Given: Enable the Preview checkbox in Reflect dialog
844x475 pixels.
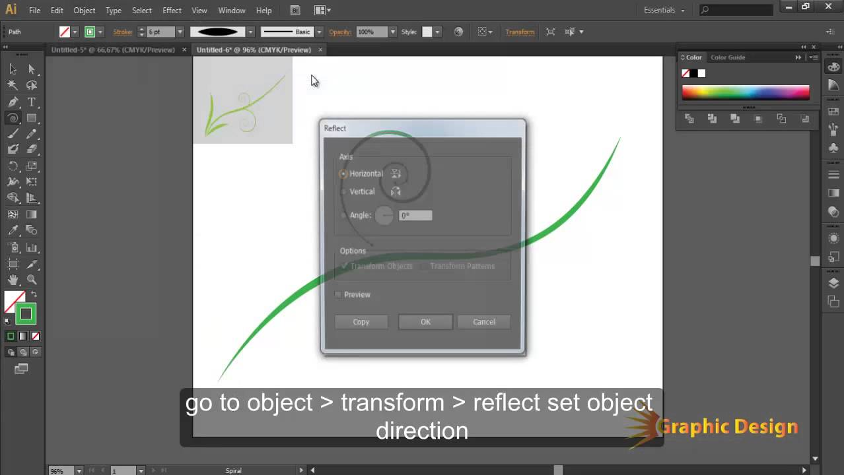Looking at the screenshot, I should pos(338,295).
